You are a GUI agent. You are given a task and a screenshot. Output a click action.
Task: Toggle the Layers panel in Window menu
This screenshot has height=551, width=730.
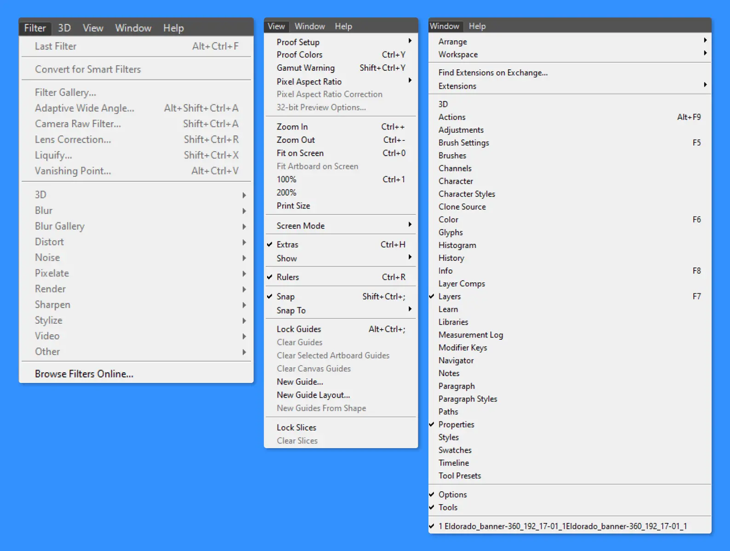570,297
